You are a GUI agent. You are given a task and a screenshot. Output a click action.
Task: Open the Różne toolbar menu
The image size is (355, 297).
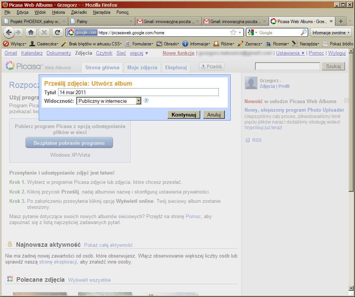224,44
